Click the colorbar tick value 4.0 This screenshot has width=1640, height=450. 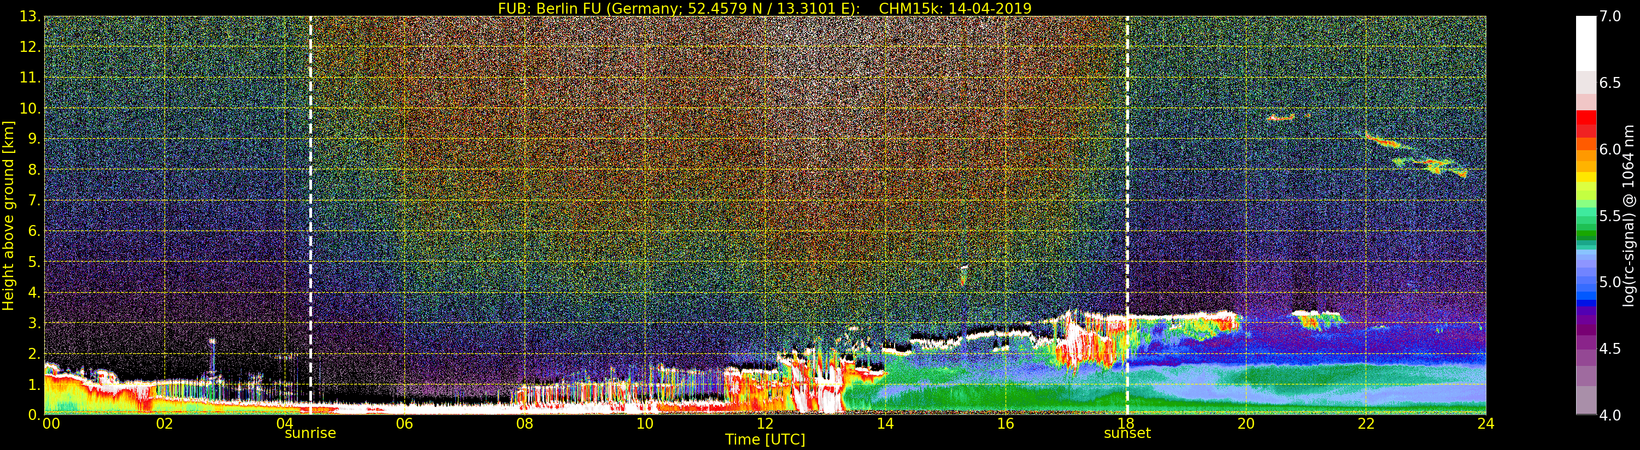(x=1610, y=415)
